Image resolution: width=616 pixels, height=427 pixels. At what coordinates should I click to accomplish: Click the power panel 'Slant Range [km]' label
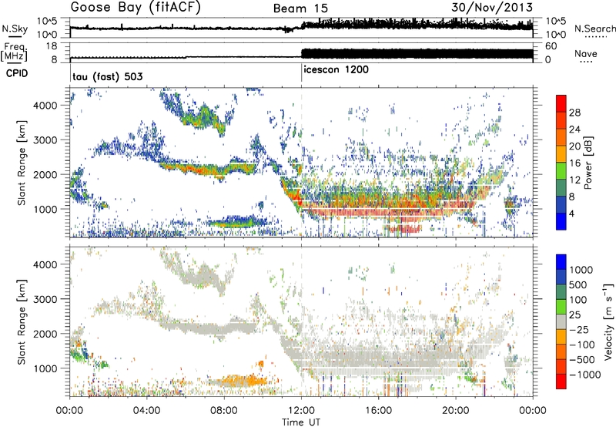coord(22,163)
